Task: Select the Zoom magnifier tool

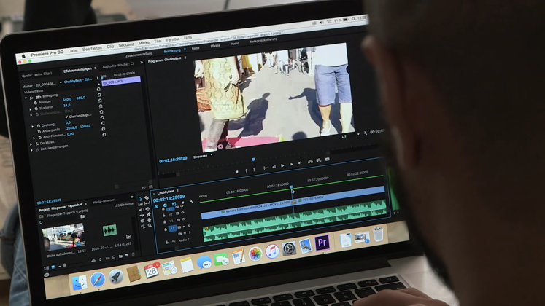Action: point(148,225)
